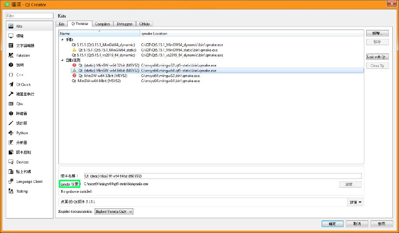This screenshot has width=399, height=233.
Task: Open the 詳情 details dropdown
Action: 355,202
